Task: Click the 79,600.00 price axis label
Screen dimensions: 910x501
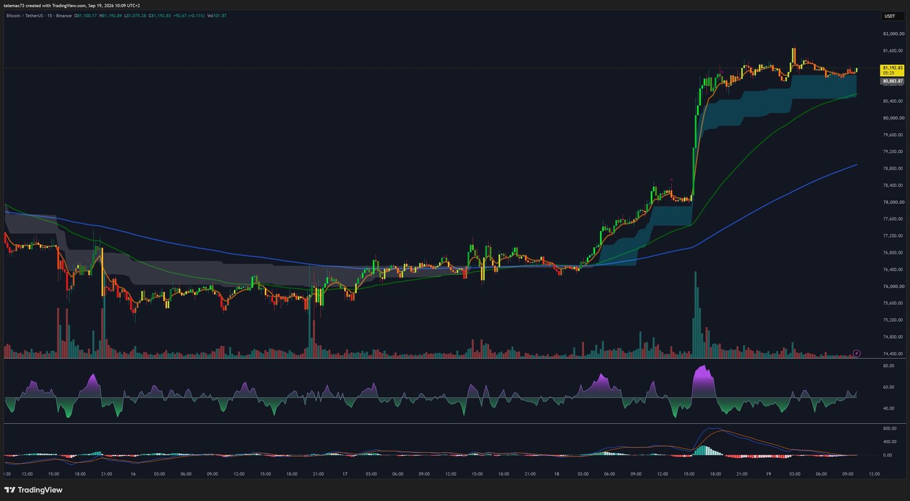Action: (894, 135)
